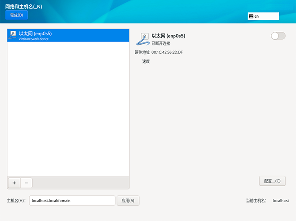Click the plus icon to add a network device
Screen dimensions: 296x221
14,183
